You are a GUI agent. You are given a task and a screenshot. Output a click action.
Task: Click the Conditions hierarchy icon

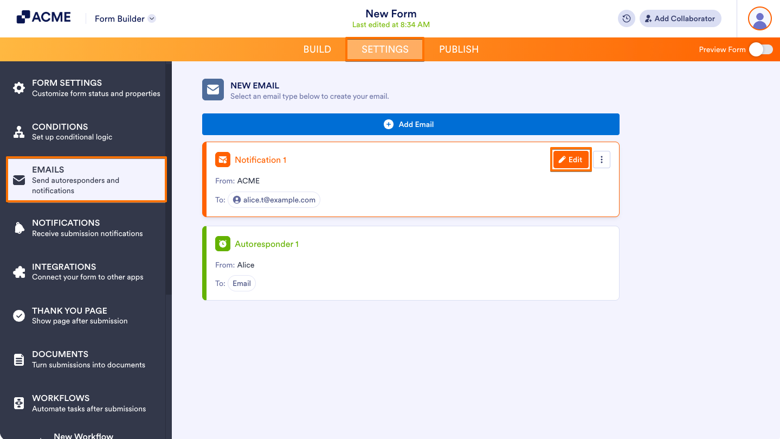pyautogui.click(x=19, y=131)
